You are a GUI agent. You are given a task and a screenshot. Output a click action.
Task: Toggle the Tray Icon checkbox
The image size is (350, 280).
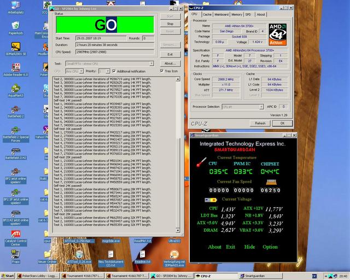[x=162, y=71]
